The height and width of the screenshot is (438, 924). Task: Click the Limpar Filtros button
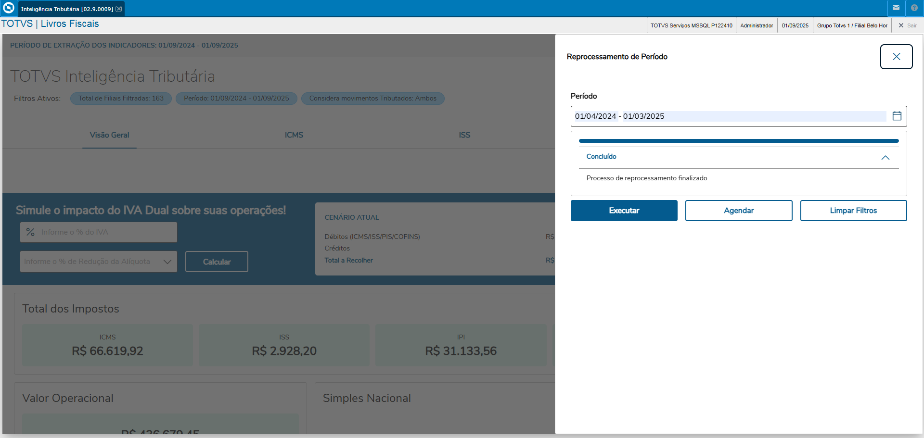853,211
